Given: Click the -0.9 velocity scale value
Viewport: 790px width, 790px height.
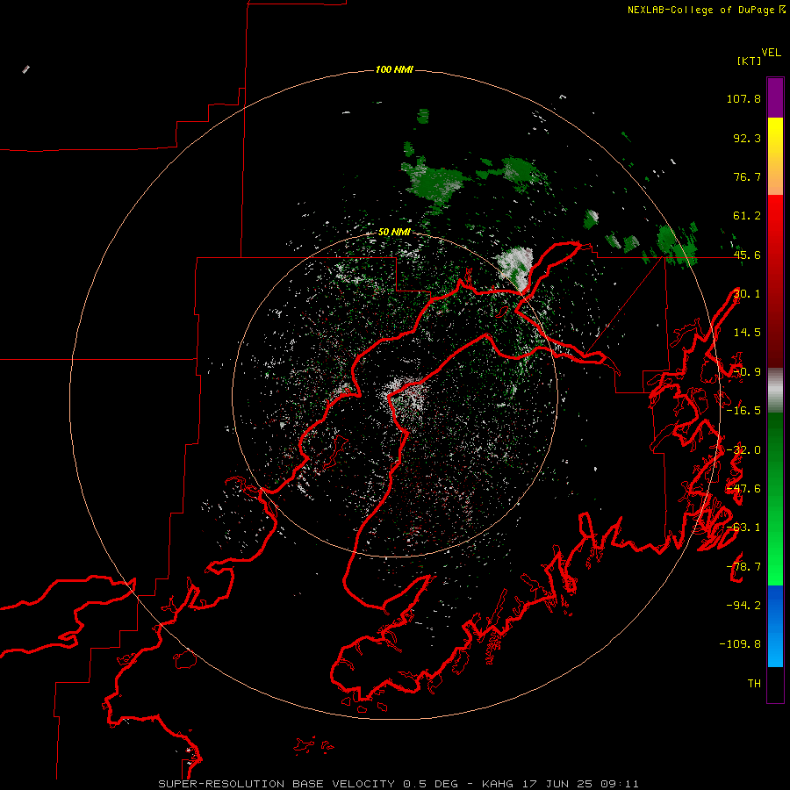Looking at the screenshot, I should click(747, 372).
